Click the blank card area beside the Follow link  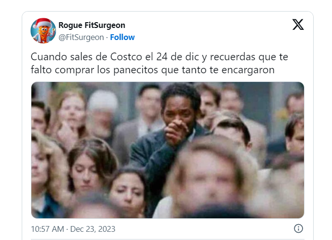click(212, 37)
